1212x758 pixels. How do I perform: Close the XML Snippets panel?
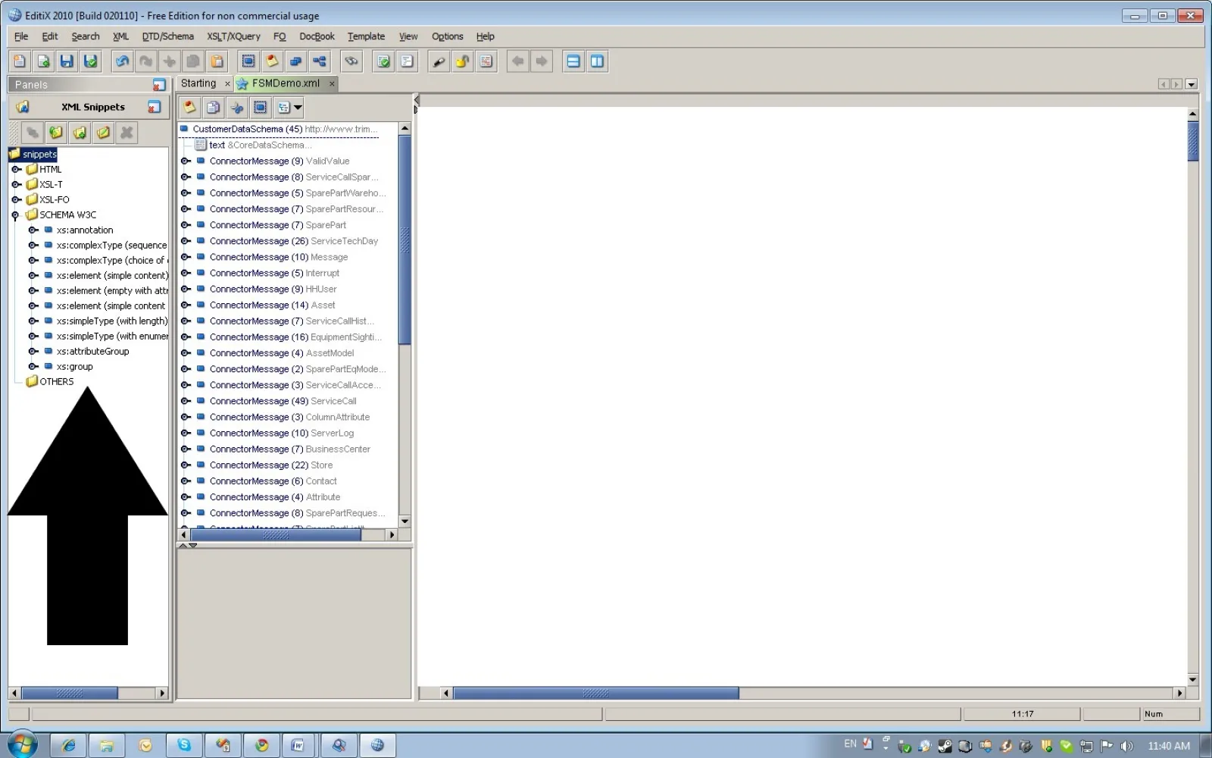click(154, 107)
